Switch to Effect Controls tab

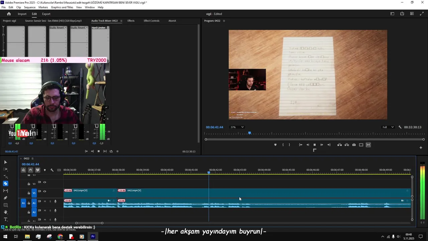(x=151, y=21)
